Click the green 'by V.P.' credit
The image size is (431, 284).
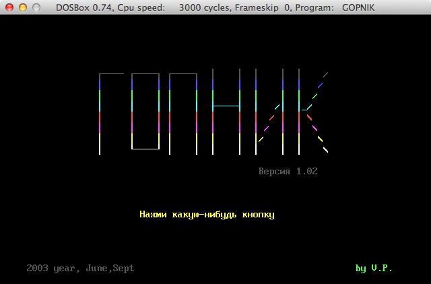click(374, 268)
